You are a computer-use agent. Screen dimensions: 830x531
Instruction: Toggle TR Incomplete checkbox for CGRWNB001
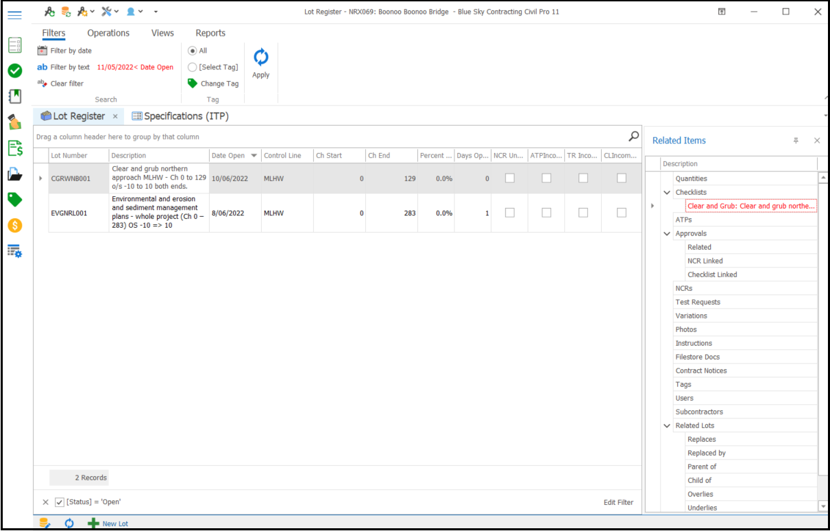coord(583,178)
